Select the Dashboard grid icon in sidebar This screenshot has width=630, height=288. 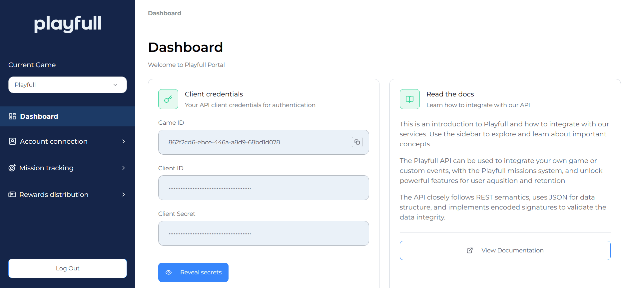pyautogui.click(x=12, y=116)
